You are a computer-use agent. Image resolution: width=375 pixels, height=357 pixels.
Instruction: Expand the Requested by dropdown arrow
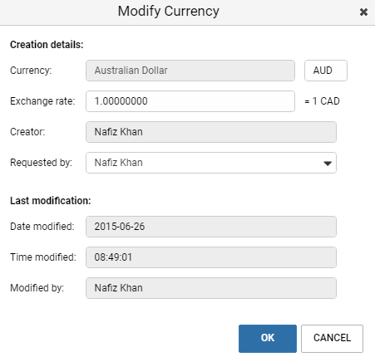tap(328, 164)
